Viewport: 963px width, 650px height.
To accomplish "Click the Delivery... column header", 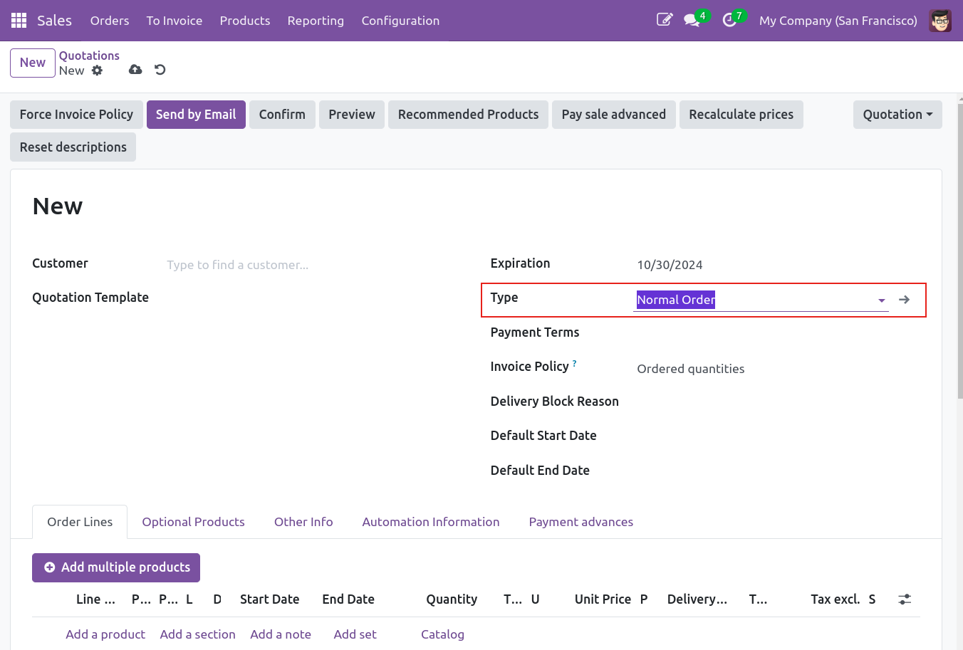I will 697,599.
